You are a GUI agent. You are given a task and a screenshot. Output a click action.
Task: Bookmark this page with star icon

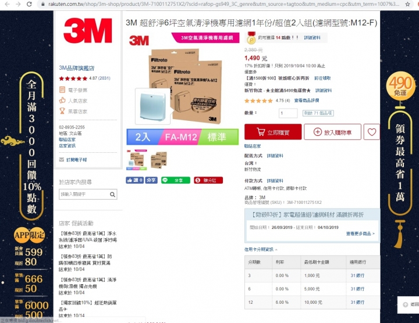pyautogui.click(x=407, y=4)
